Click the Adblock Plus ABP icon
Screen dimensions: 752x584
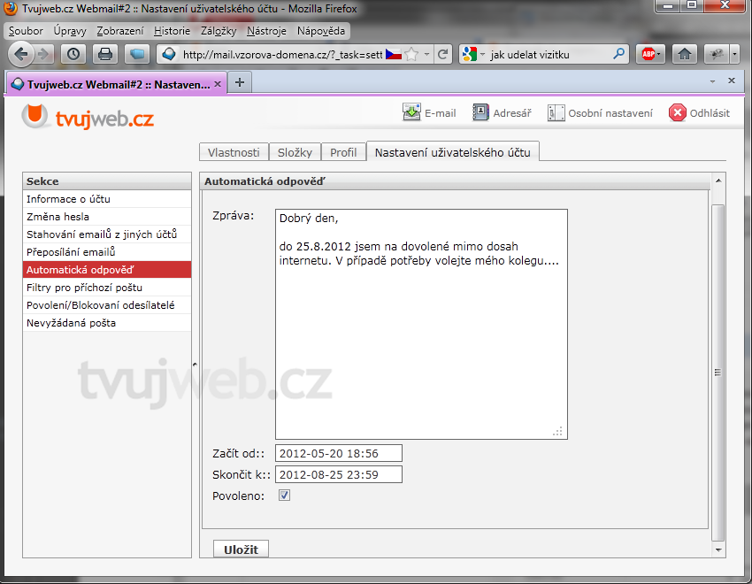[x=652, y=54]
